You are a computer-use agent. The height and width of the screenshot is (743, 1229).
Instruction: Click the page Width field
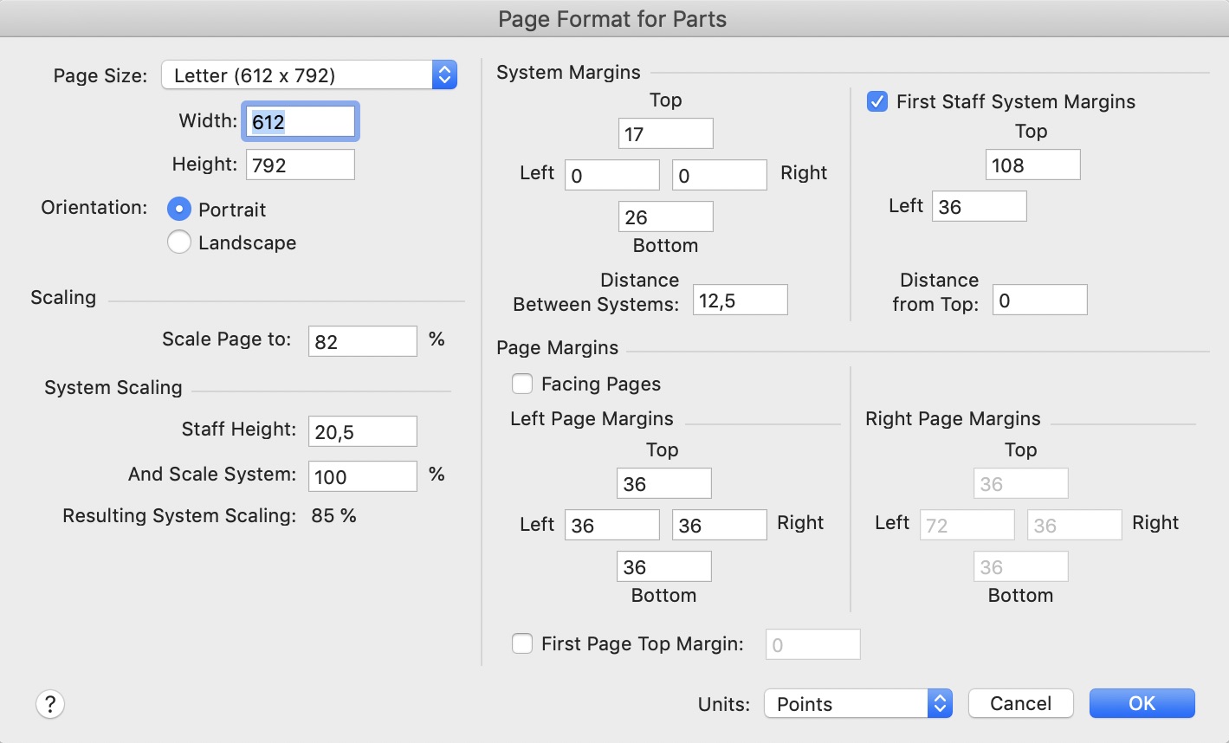point(300,122)
